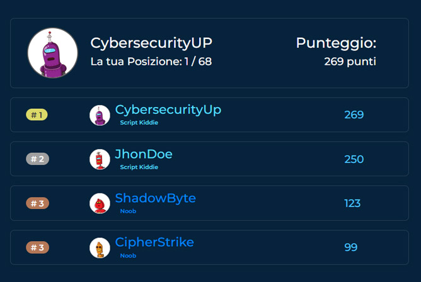
Task: Click JhonDoe's red robot avatar
Action: 100,159
